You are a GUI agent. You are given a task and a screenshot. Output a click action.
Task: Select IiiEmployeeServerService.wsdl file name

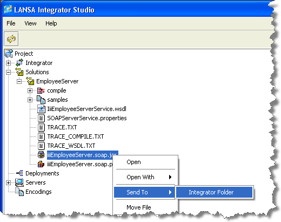pyautogui.click(x=86, y=109)
